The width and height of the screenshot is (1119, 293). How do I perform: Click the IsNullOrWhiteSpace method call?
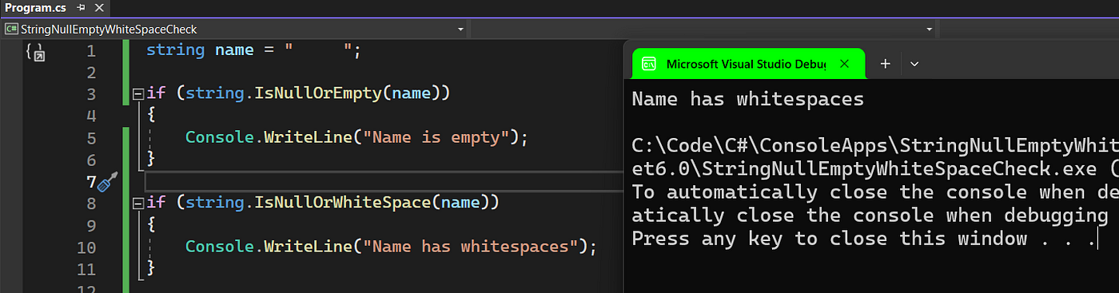(x=343, y=203)
